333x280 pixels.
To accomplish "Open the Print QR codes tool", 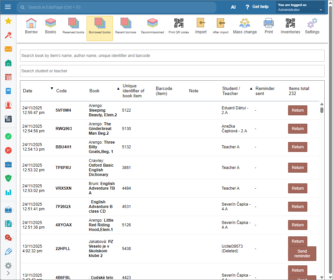I will tap(178, 26).
